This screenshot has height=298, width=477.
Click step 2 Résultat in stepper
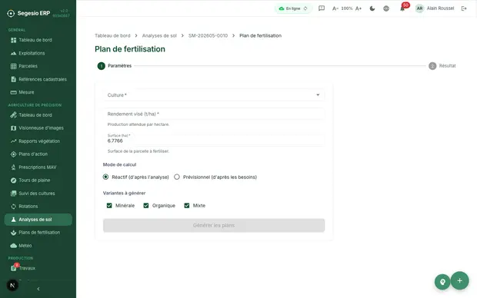pyautogui.click(x=442, y=66)
